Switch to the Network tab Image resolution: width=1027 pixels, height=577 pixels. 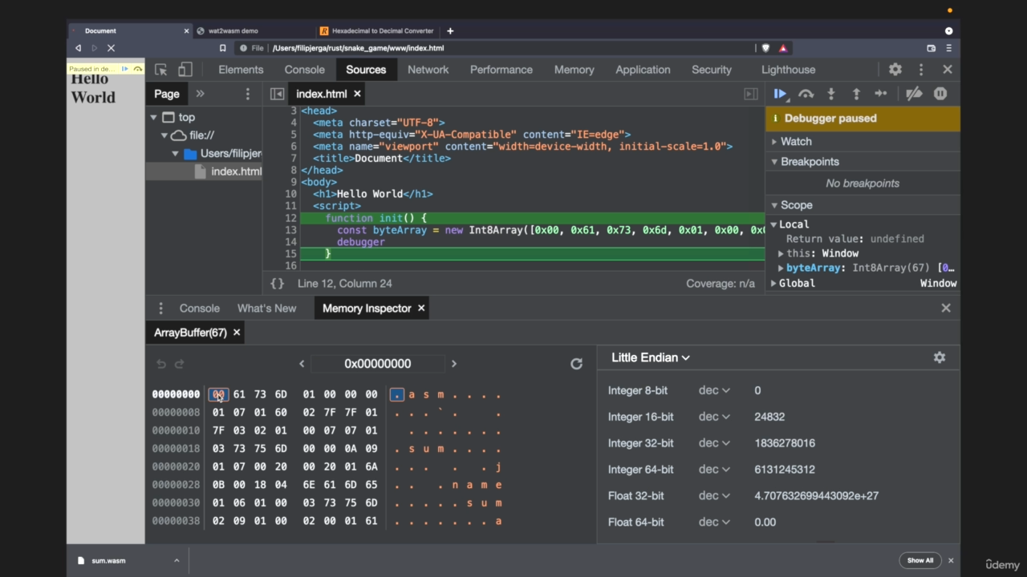tap(428, 70)
